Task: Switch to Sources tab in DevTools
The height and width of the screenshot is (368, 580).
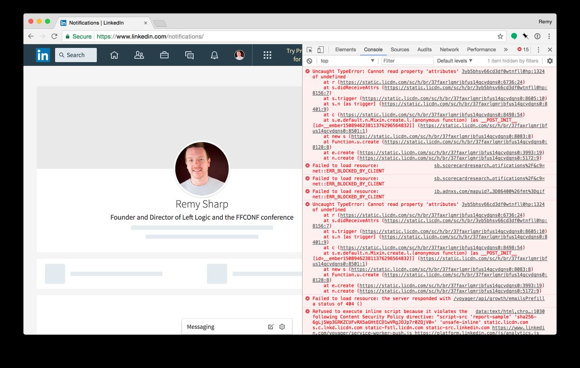Action: pos(400,50)
